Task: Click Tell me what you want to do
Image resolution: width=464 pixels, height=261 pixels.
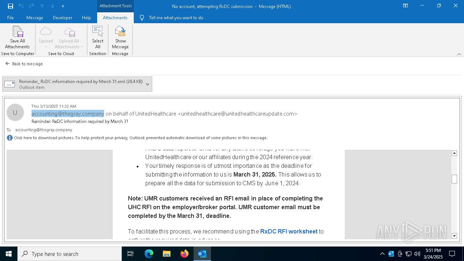Action: click(176, 18)
